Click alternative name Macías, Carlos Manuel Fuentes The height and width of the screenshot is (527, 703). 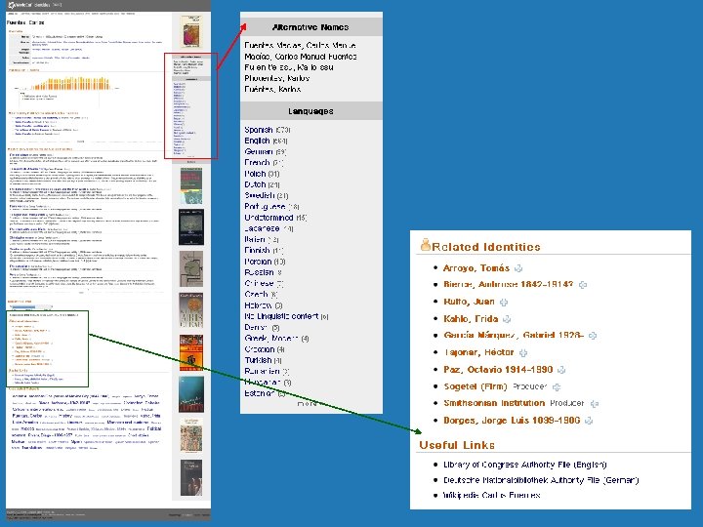point(301,57)
